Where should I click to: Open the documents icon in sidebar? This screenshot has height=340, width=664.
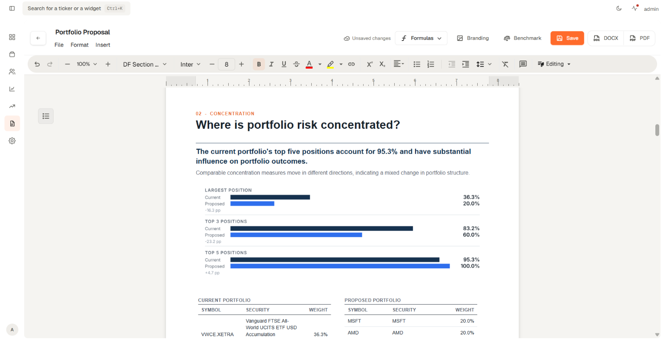12,124
